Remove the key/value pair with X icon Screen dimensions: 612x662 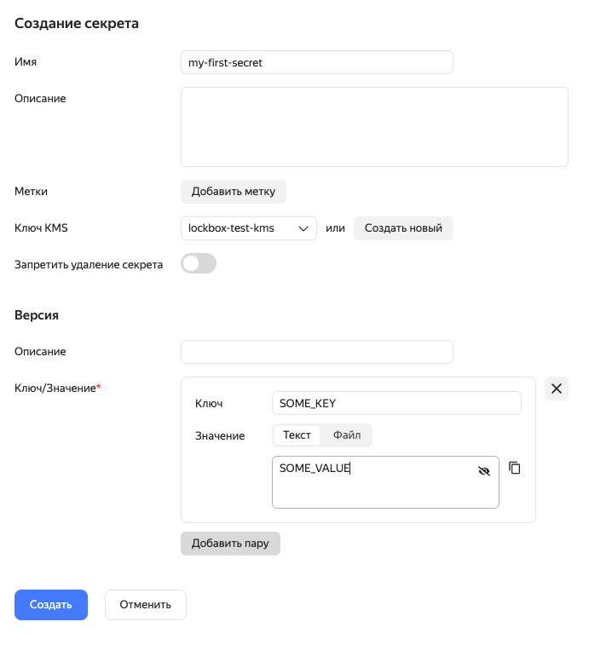coord(557,389)
